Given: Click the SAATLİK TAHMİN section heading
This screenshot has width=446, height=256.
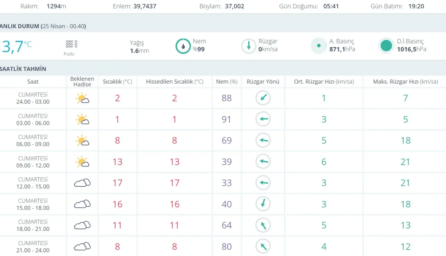Looking at the screenshot, I should 23,69.
